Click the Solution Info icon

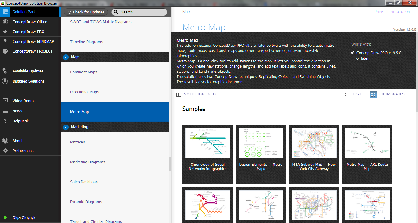point(178,95)
